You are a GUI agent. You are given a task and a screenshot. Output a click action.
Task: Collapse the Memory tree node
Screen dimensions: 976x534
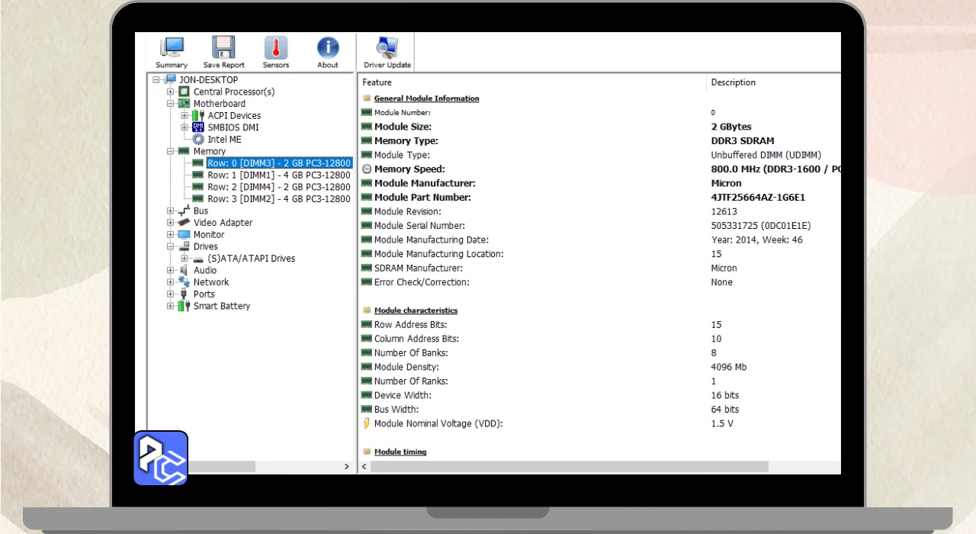tap(171, 151)
